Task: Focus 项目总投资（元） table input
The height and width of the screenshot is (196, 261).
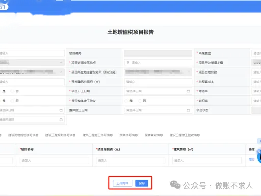Action: [130, 160]
